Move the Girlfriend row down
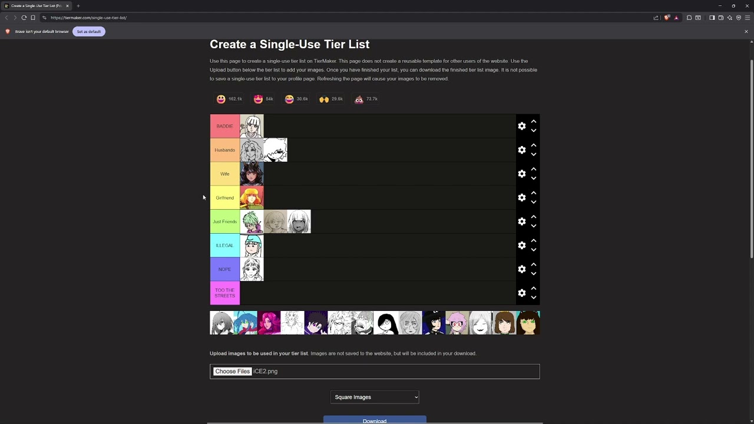This screenshot has width=754, height=424. 534,202
